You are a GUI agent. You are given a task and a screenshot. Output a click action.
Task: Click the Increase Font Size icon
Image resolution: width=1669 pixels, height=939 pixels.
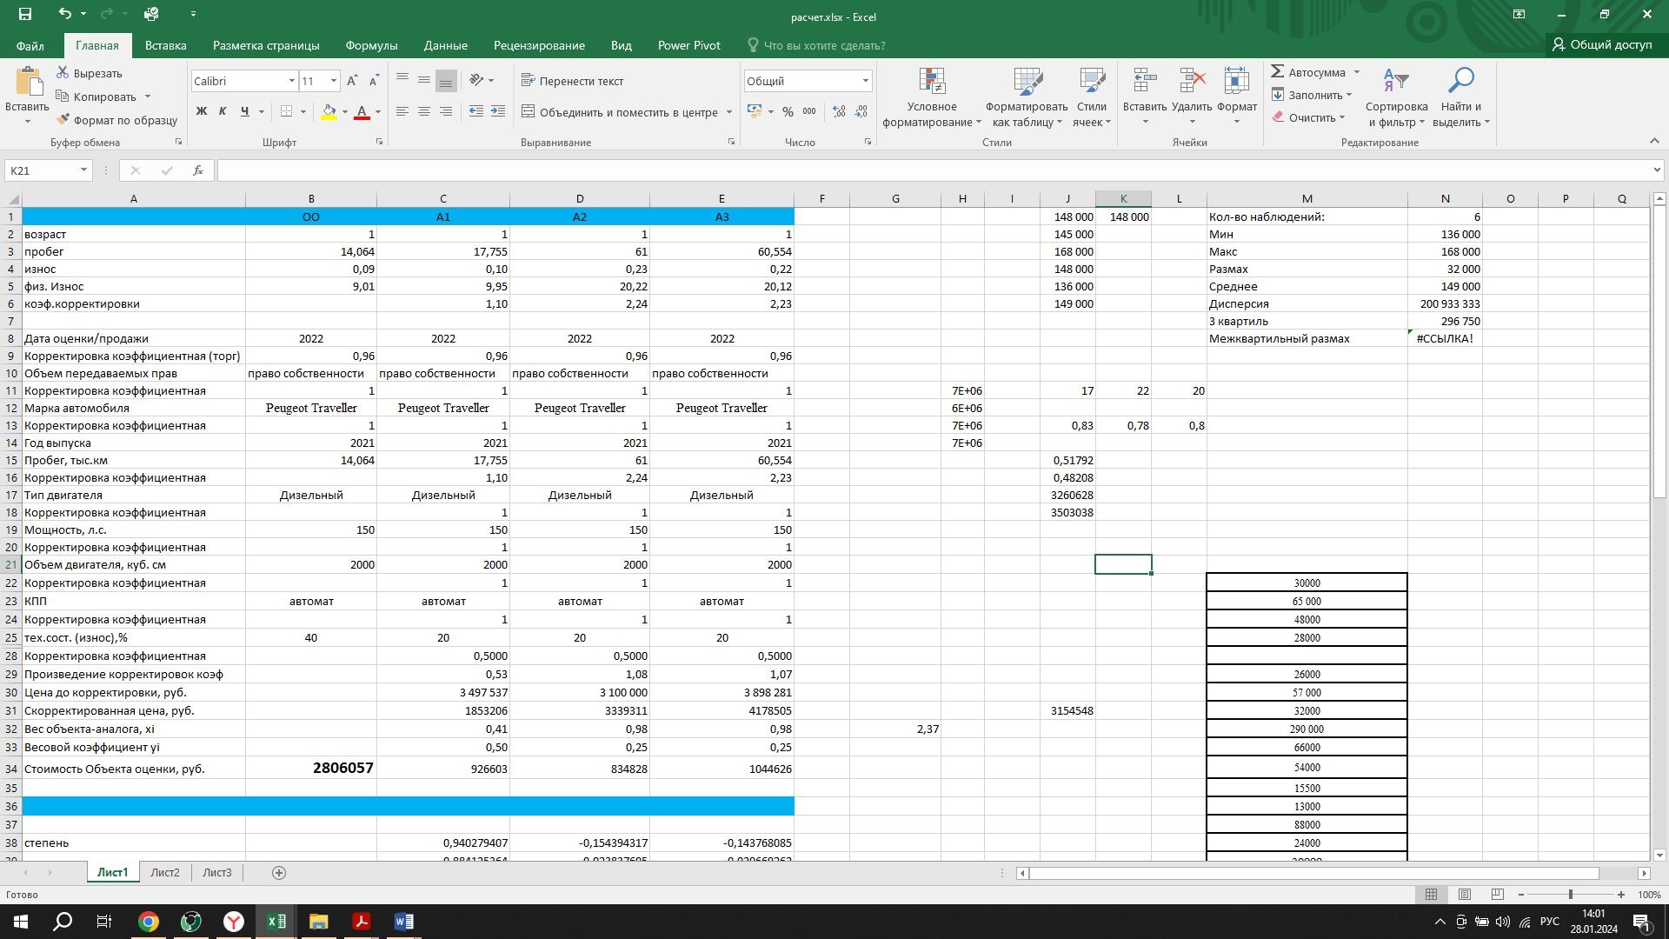(x=352, y=81)
